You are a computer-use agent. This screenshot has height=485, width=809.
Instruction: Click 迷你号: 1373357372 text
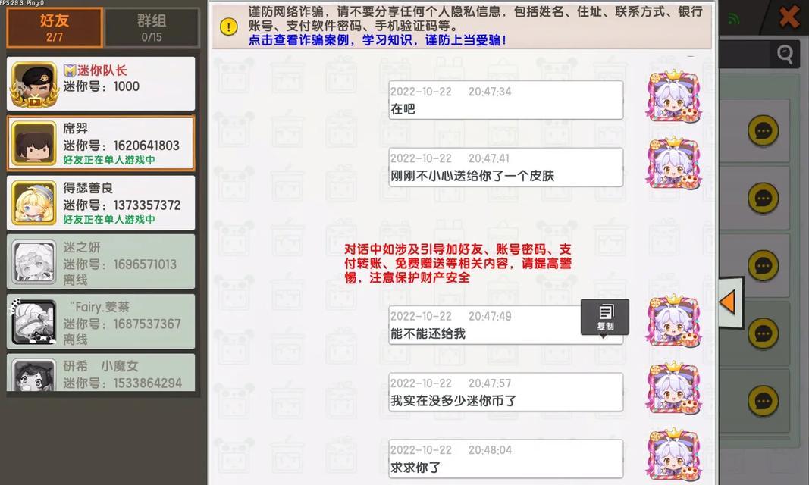(x=122, y=205)
